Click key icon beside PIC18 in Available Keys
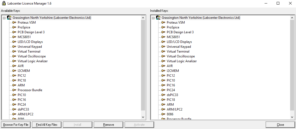The width and height of the screenshot is (296, 129). point(14,80)
